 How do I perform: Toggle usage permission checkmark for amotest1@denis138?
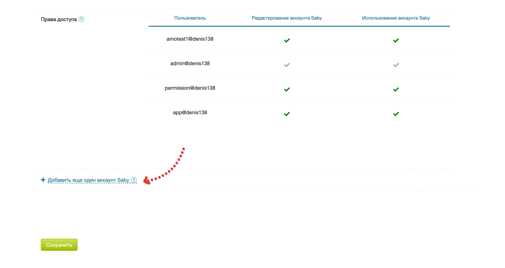[396, 40]
